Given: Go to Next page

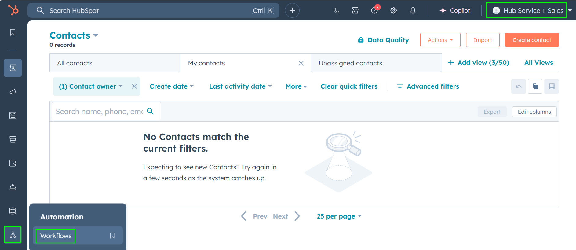Looking at the screenshot, I should pos(287,216).
